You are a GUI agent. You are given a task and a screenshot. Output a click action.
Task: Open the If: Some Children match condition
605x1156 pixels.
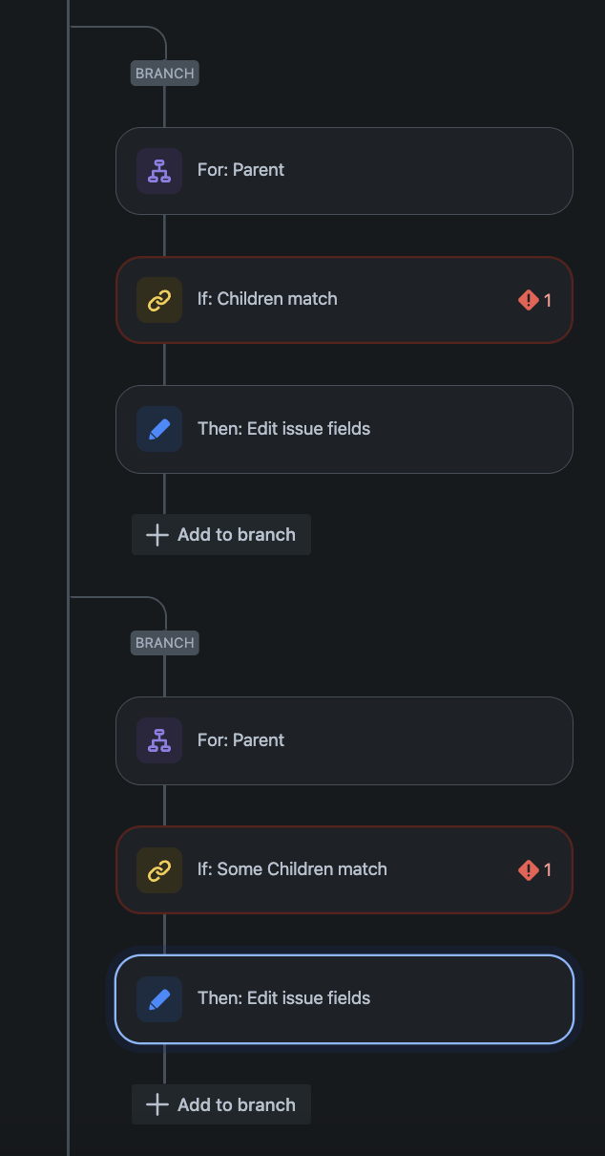[344, 869]
